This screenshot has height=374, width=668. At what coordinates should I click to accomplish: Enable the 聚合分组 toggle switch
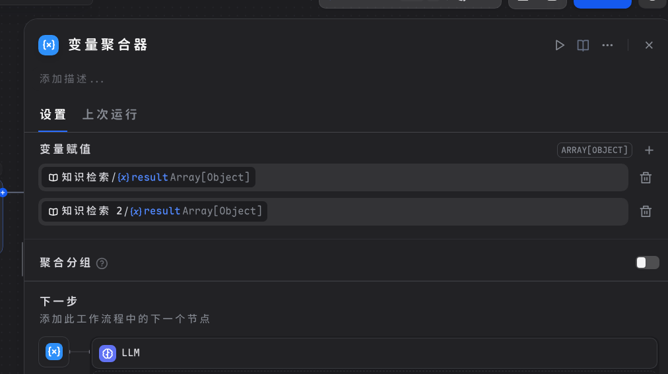[x=647, y=263]
